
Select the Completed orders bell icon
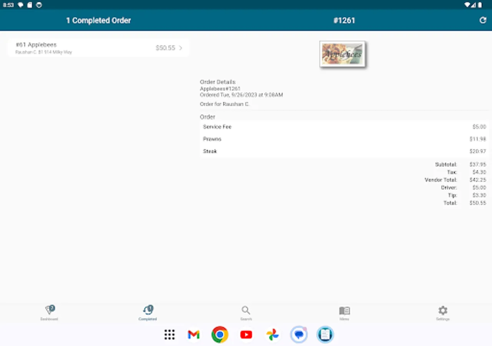pos(148,309)
